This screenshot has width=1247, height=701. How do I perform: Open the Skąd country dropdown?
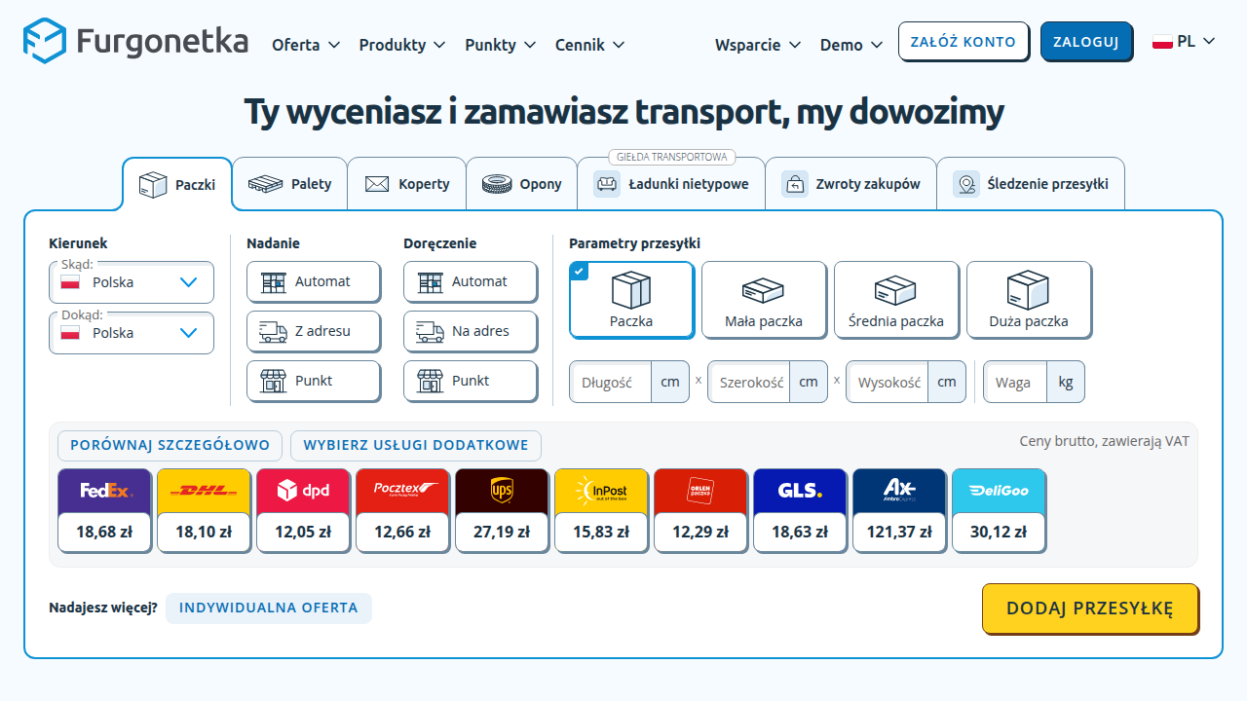point(132,282)
